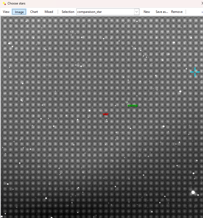Click the cyan crosshair marker
This screenshot has width=203, height=218.
[x=195, y=72]
